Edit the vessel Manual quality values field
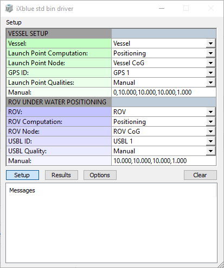This screenshot has width=224, height=268. click(x=164, y=92)
